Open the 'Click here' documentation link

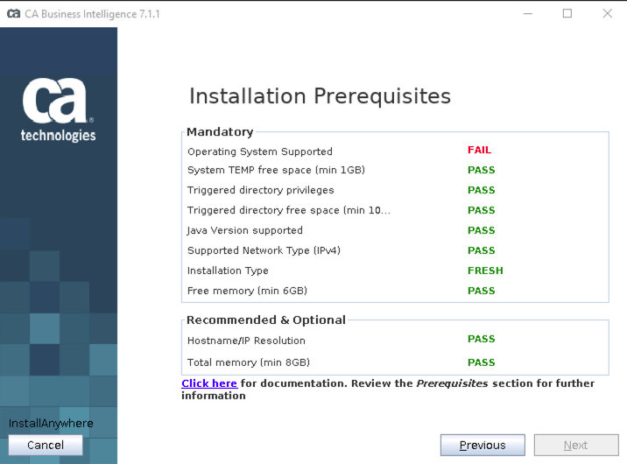[x=209, y=383]
